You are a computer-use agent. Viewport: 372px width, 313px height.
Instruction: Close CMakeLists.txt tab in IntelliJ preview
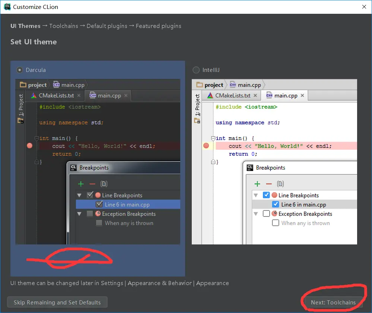(255, 95)
